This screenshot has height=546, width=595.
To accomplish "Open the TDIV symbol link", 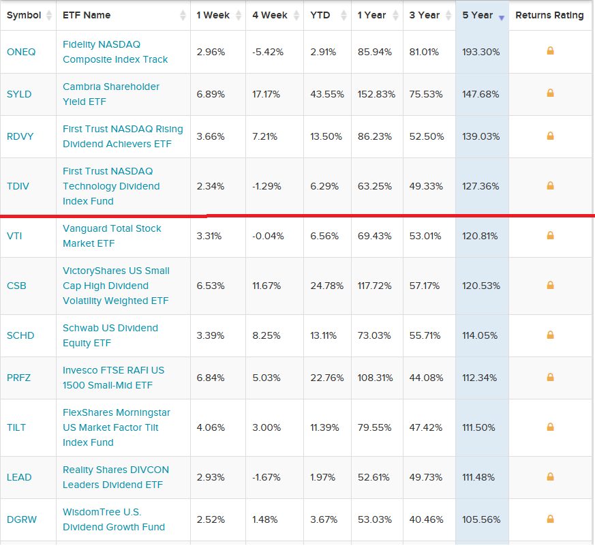I will coord(18,186).
